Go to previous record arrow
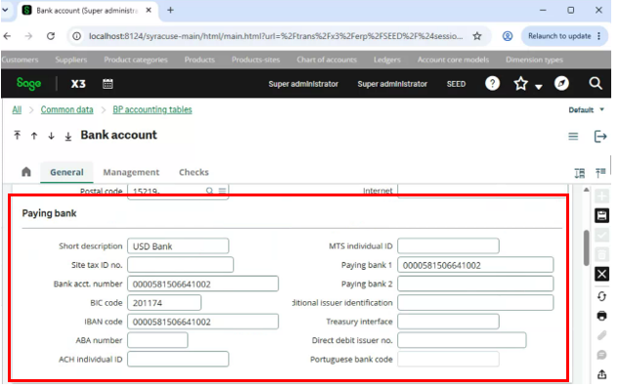The height and width of the screenshot is (388, 620). (x=34, y=136)
